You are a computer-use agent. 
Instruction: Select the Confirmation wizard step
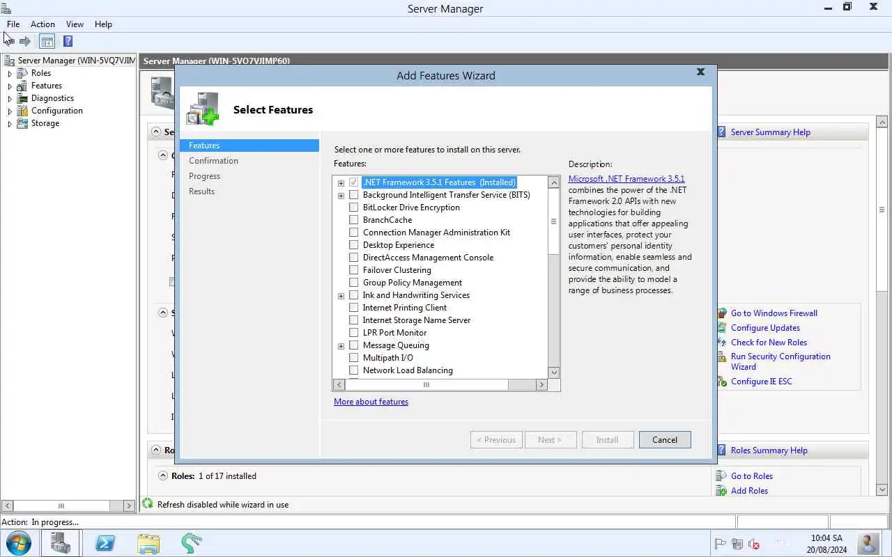[x=213, y=161]
